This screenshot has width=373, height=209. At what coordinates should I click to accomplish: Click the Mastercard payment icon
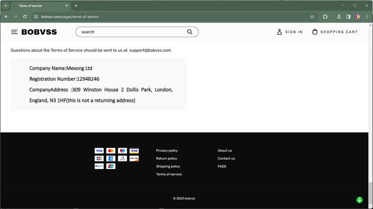[111, 151]
